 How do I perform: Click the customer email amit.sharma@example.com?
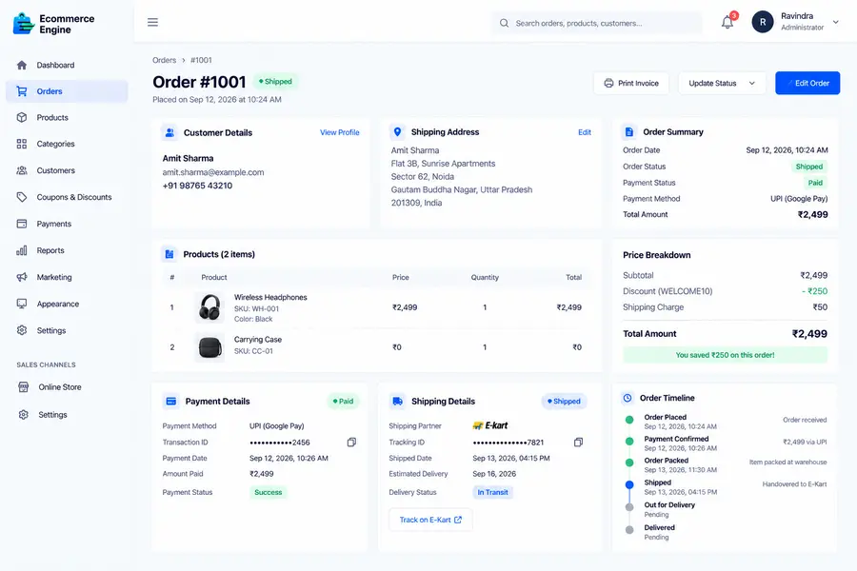pos(213,172)
